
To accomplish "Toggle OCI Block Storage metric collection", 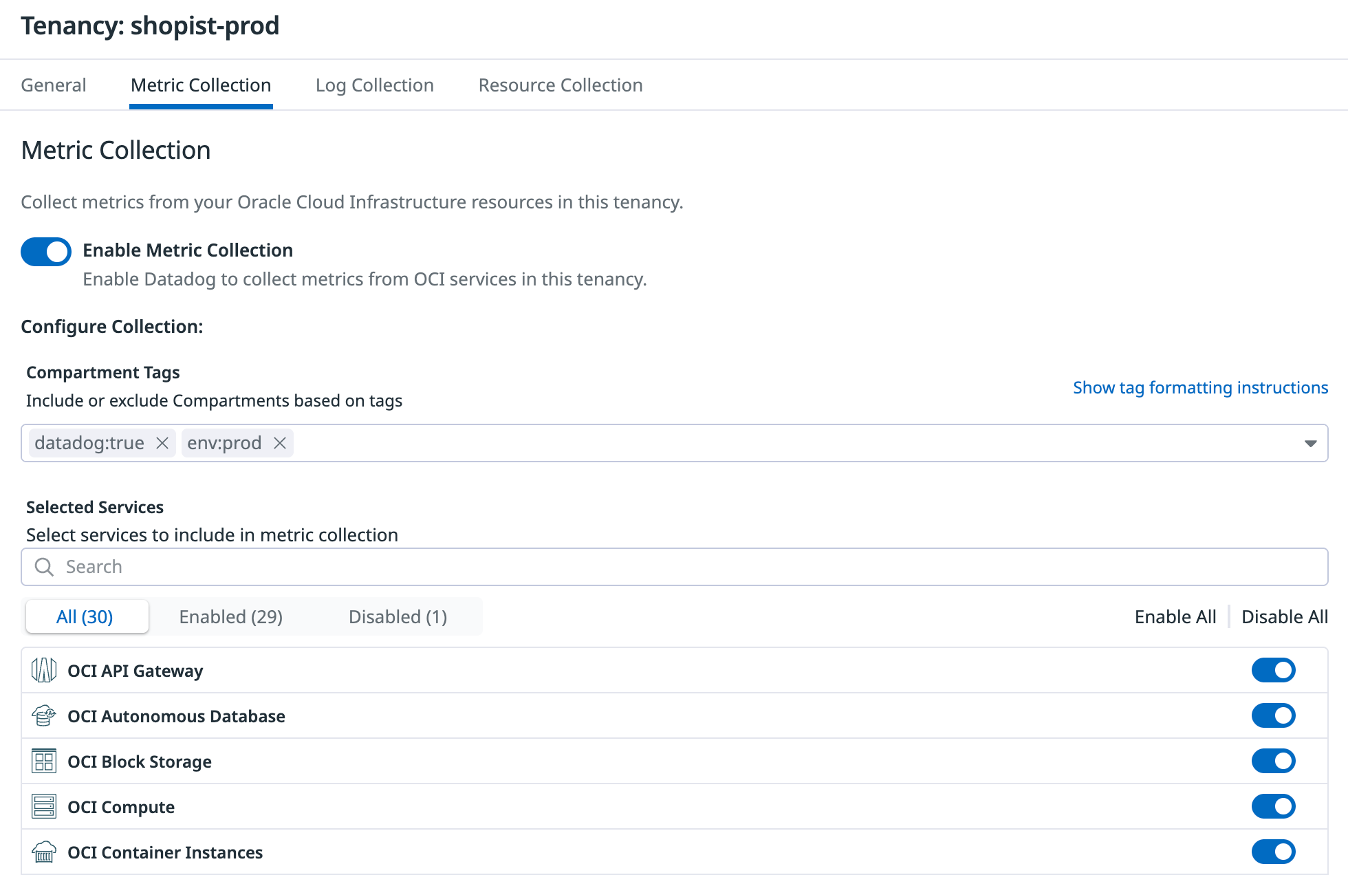I will click(x=1273, y=761).
